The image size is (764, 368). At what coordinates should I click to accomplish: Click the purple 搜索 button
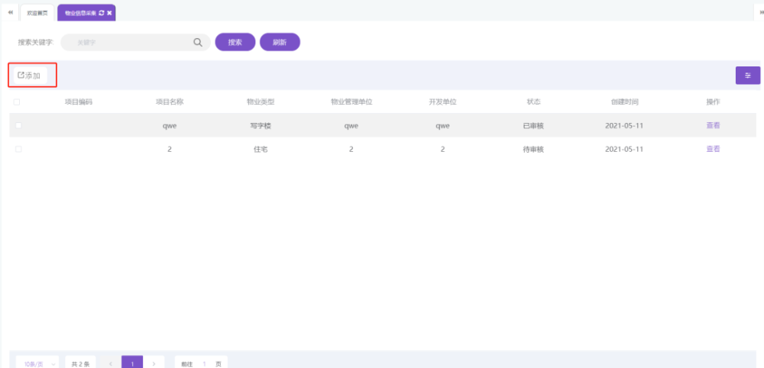(x=235, y=42)
